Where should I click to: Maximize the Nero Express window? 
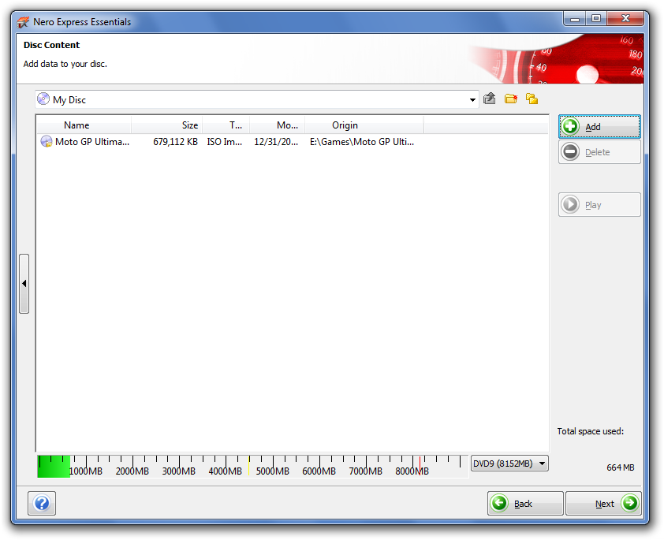coord(596,19)
